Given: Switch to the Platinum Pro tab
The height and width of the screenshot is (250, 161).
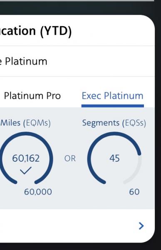Looking at the screenshot, I should (x=32, y=96).
